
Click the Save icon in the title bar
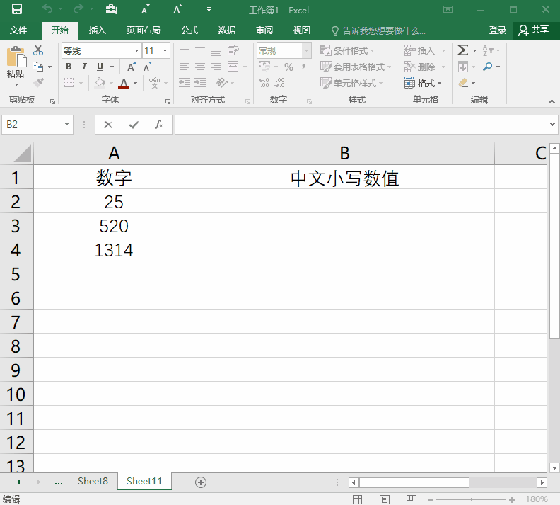[16, 9]
